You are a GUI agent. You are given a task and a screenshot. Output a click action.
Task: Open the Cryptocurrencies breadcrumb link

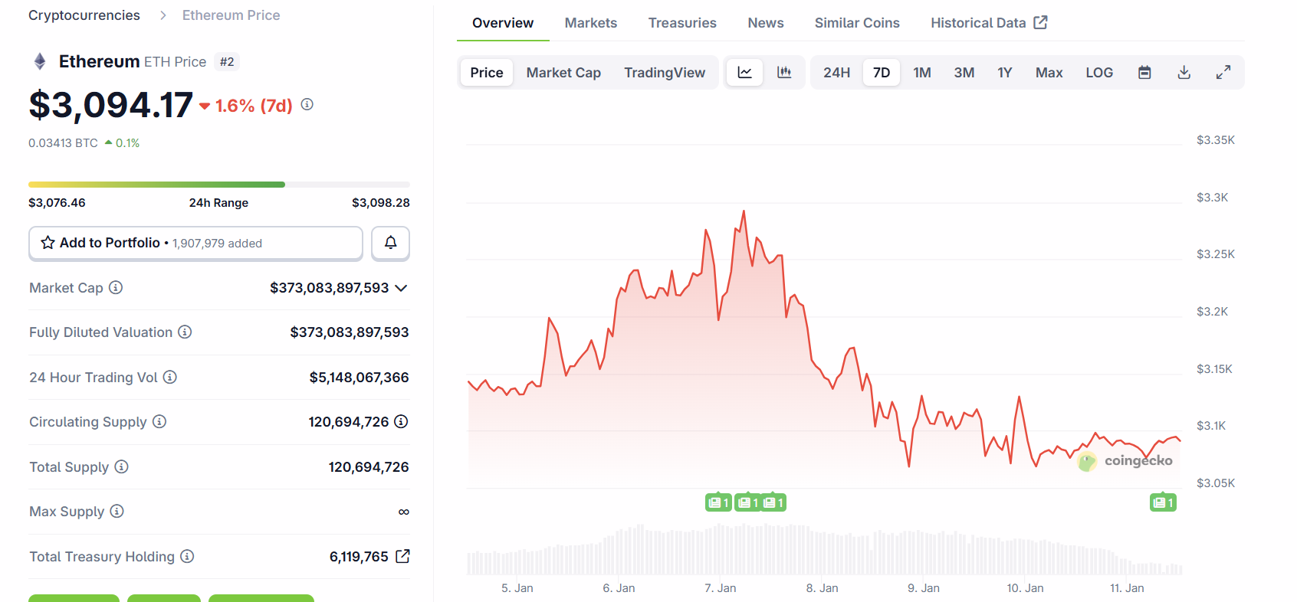84,15
